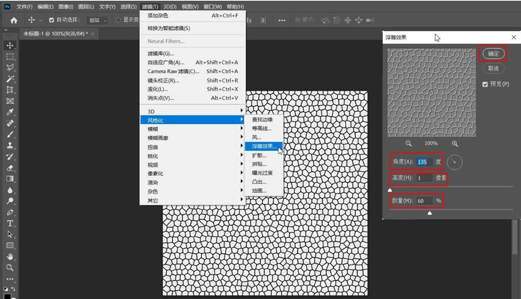Screen dimensions: 521x299
Task: Open the 图层 dropdown in options bar
Action: point(98,20)
